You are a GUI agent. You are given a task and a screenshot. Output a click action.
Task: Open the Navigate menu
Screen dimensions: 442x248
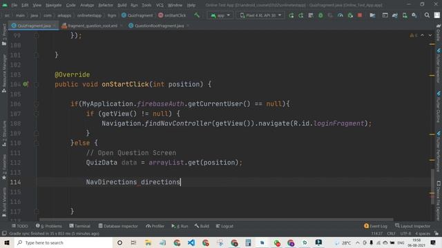point(54,5)
